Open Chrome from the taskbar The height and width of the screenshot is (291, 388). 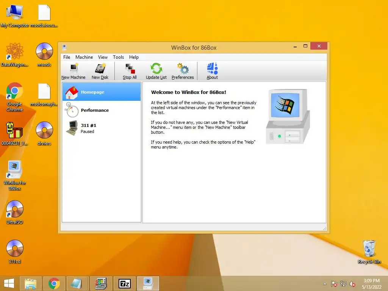point(54,283)
